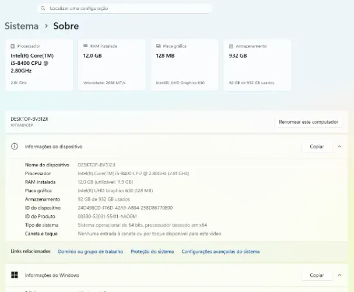
Task: Open 'Domínio ou grupo de trabalho' link
Action: [x=90, y=252]
